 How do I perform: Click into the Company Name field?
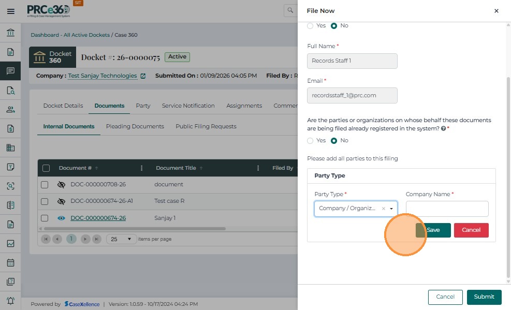pos(447,209)
